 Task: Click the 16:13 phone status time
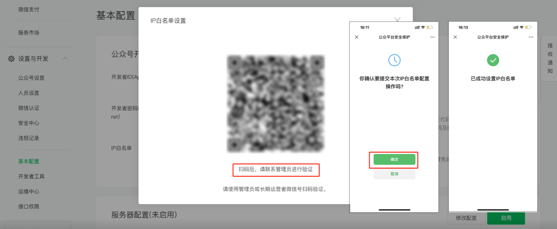463,28
